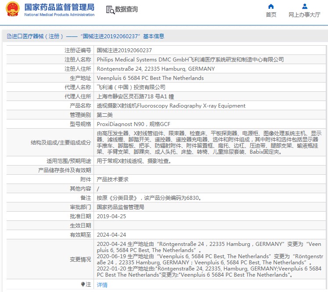Select 上海市静安区灵石路718 号A1 幢 address
328x292 pixels.
tap(135, 97)
